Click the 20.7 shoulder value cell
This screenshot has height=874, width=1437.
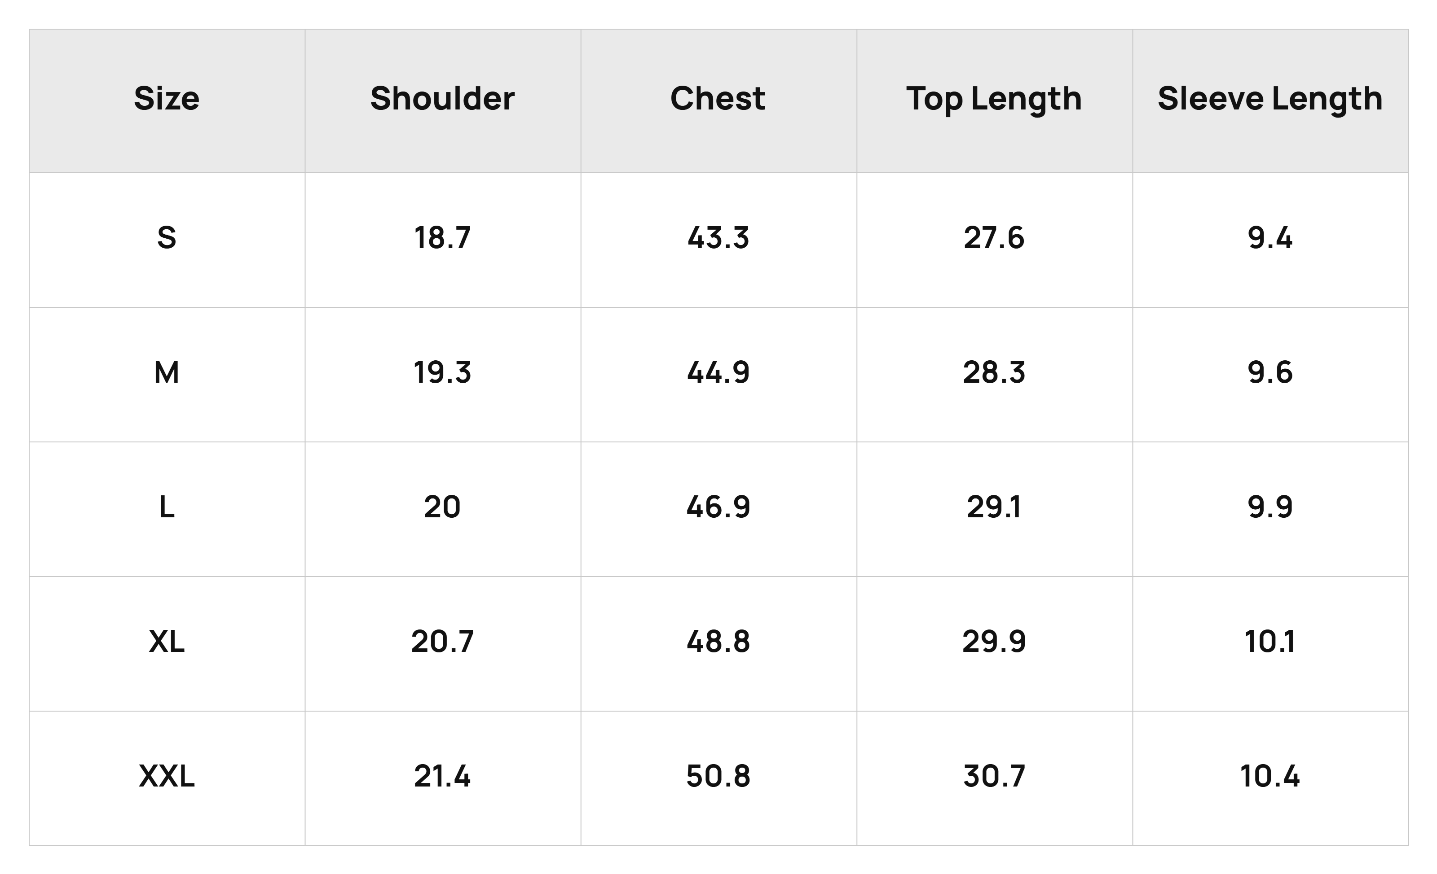(x=443, y=644)
